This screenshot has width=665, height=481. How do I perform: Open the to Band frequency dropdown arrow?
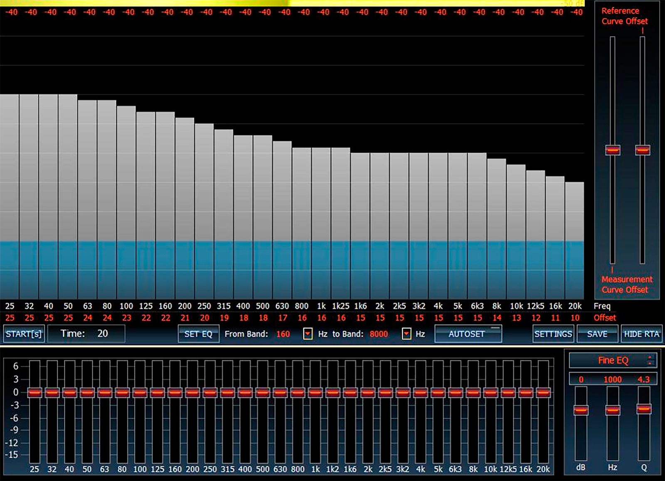406,334
